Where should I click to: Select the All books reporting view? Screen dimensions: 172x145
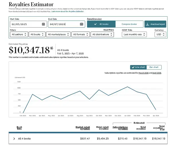point(101,24)
